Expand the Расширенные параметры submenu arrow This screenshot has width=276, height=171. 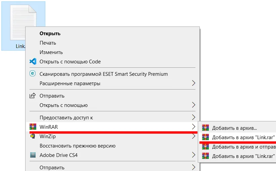coord(193,83)
